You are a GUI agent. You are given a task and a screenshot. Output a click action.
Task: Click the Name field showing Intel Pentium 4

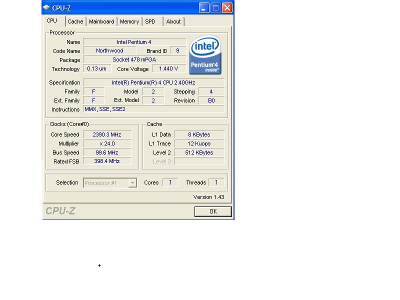click(x=134, y=42)
